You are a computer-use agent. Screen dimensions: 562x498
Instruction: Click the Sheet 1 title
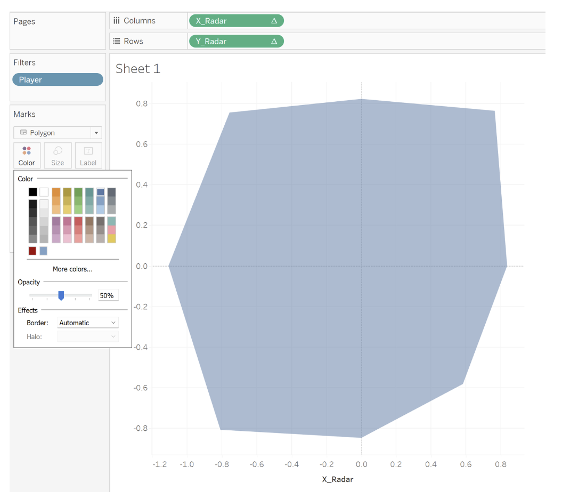(x=138, y=69)
